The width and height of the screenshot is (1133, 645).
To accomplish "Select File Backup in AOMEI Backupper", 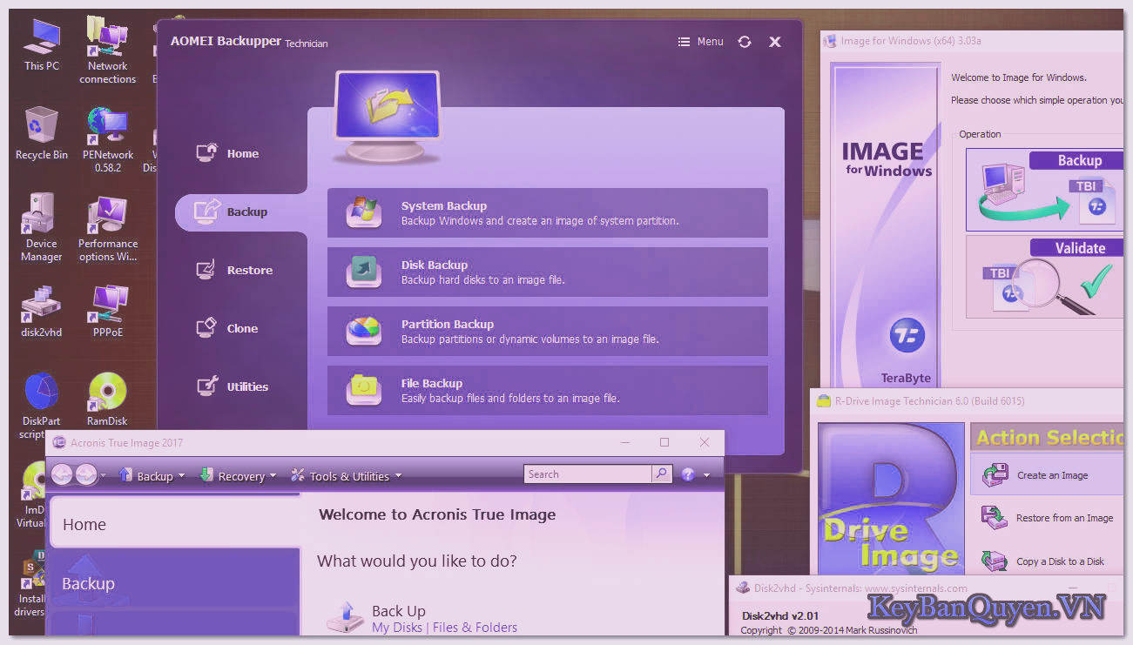I will pyautogui.click(x=547, y=390).
